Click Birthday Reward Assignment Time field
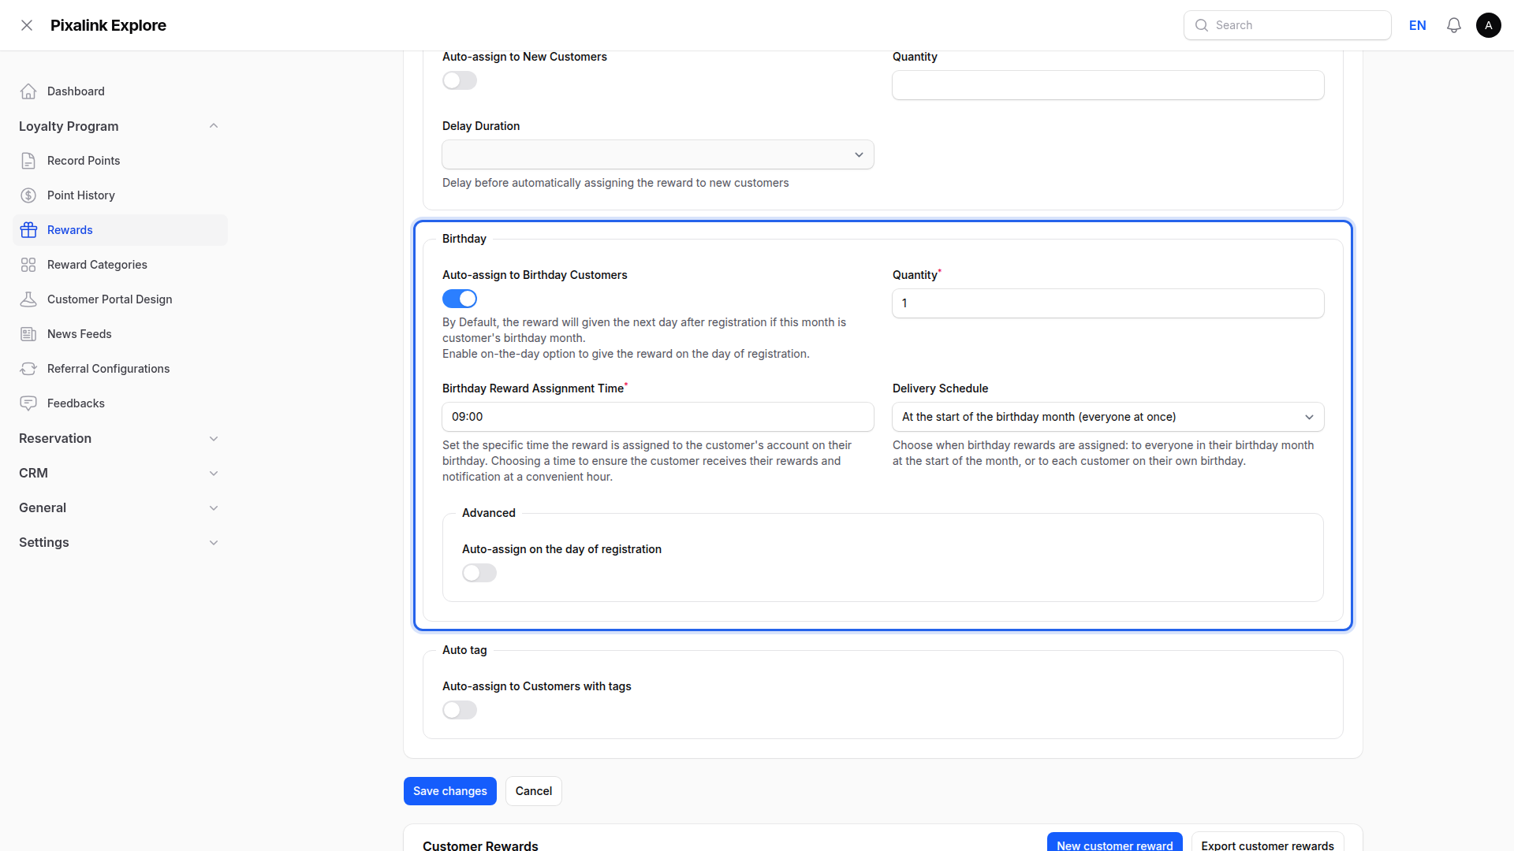The width and height of the screenshot is (1514, 851). coord(658,417)
